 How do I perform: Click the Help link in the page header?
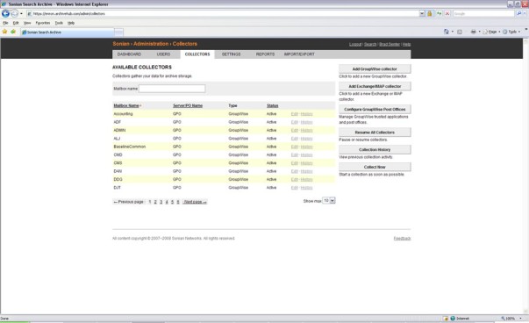coord(406,44)
